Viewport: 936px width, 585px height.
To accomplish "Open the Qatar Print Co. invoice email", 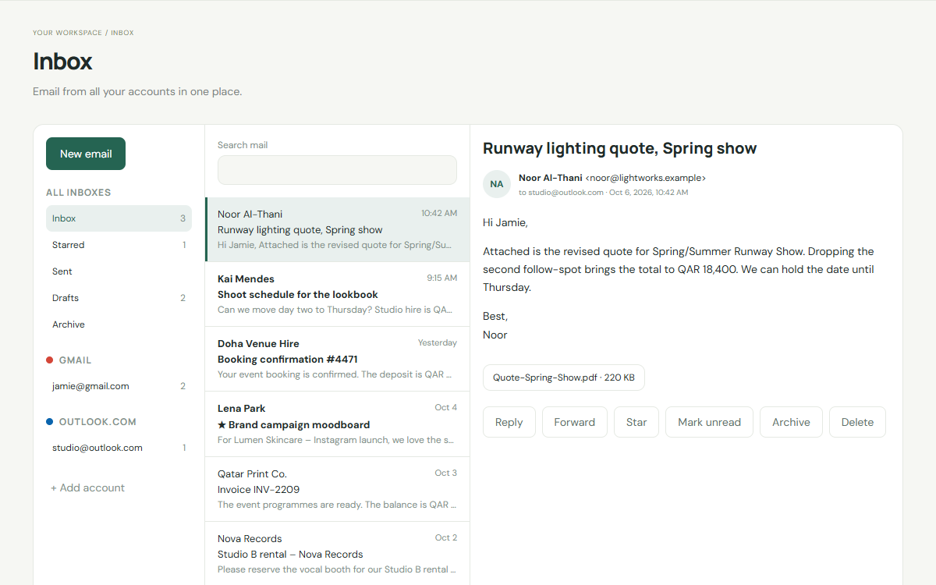I will pyautogui.click(x=337, y=489).
